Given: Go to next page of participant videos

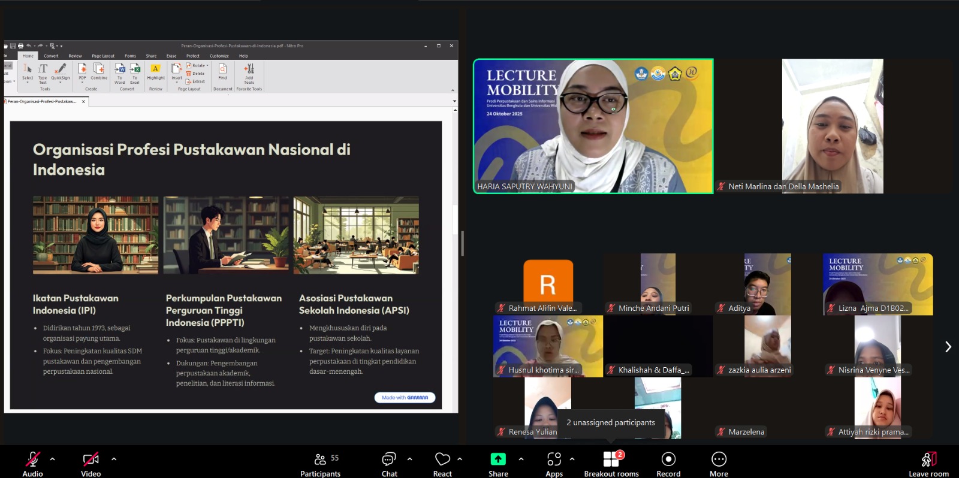Looking at the screenshot, I should pos(948,347).
